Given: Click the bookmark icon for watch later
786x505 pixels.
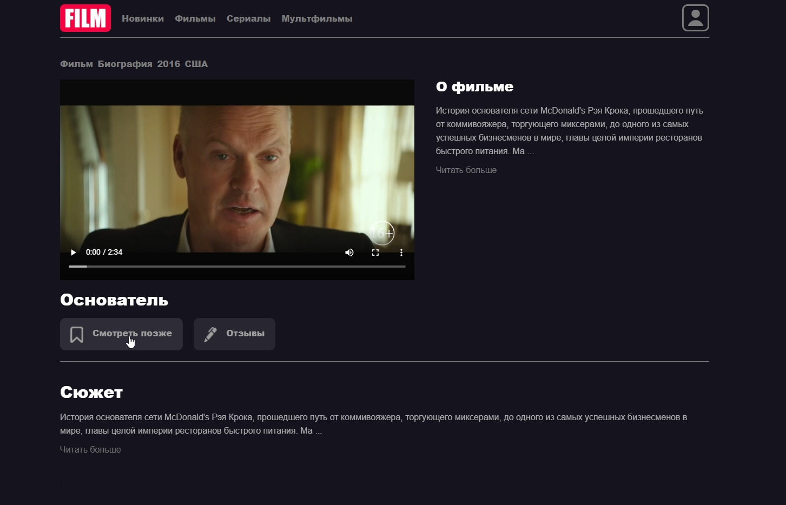Looking at the screenshot, I should (77, 334).
